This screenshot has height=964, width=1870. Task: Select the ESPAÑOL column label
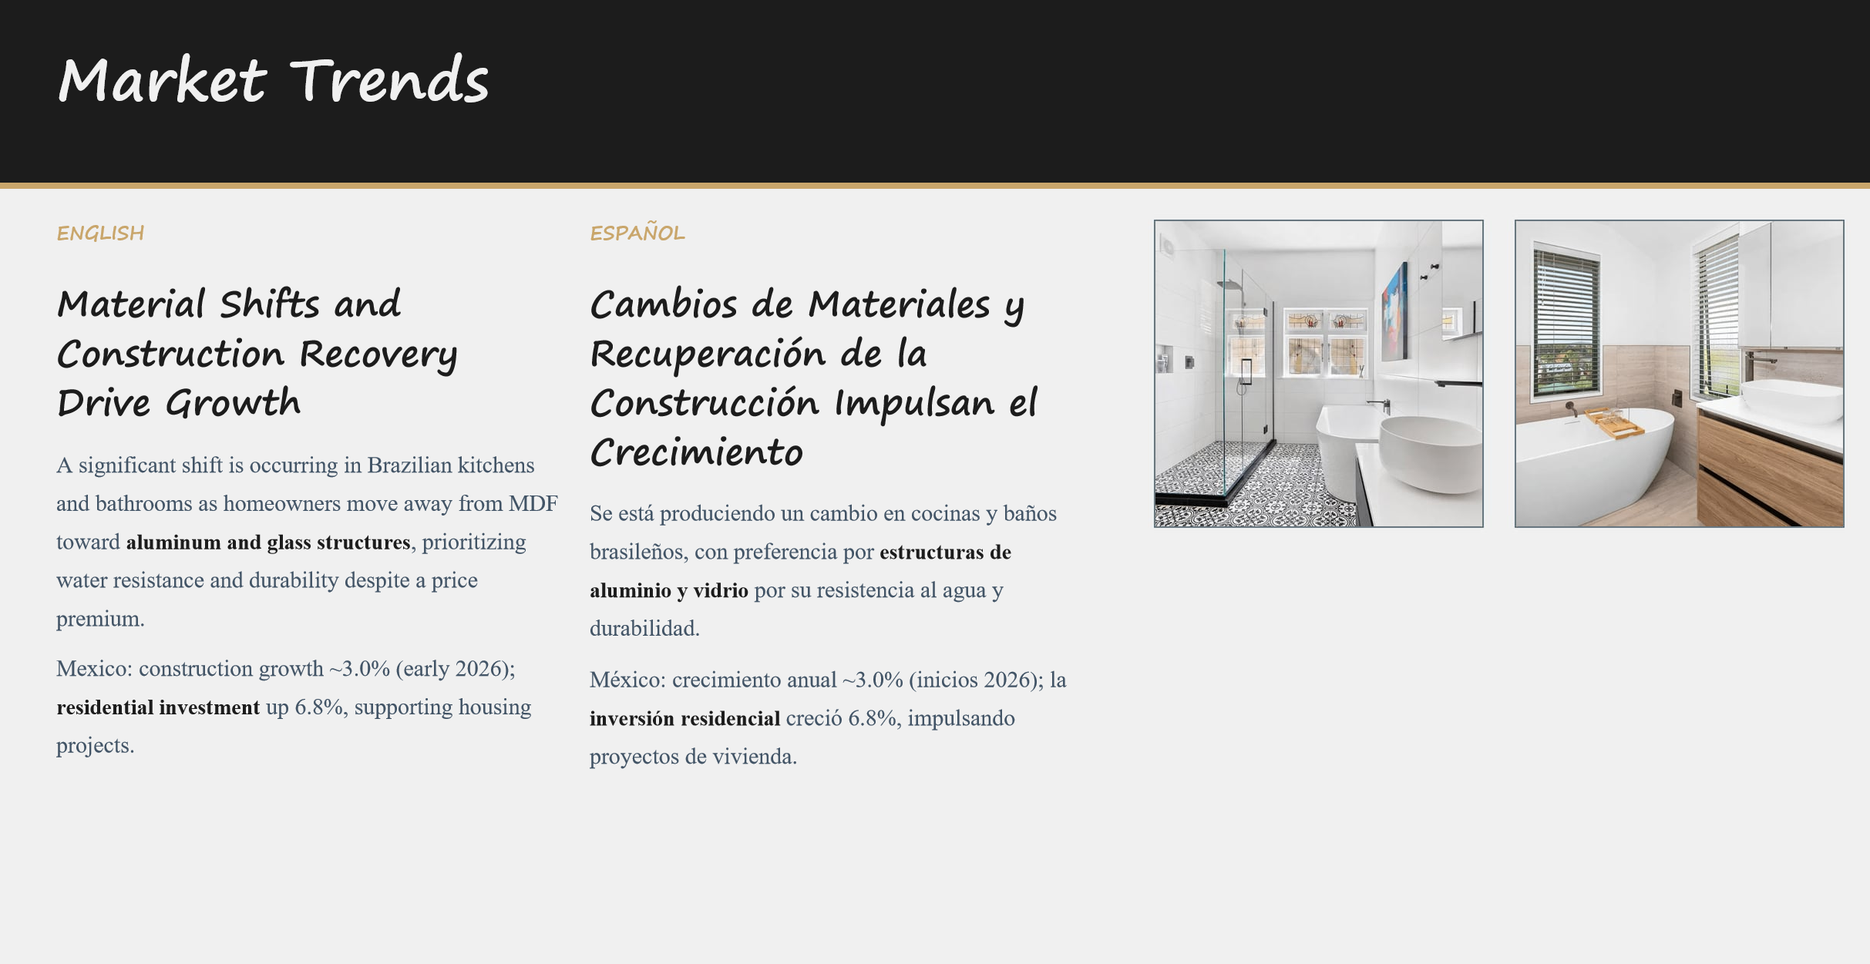[637, 233]
